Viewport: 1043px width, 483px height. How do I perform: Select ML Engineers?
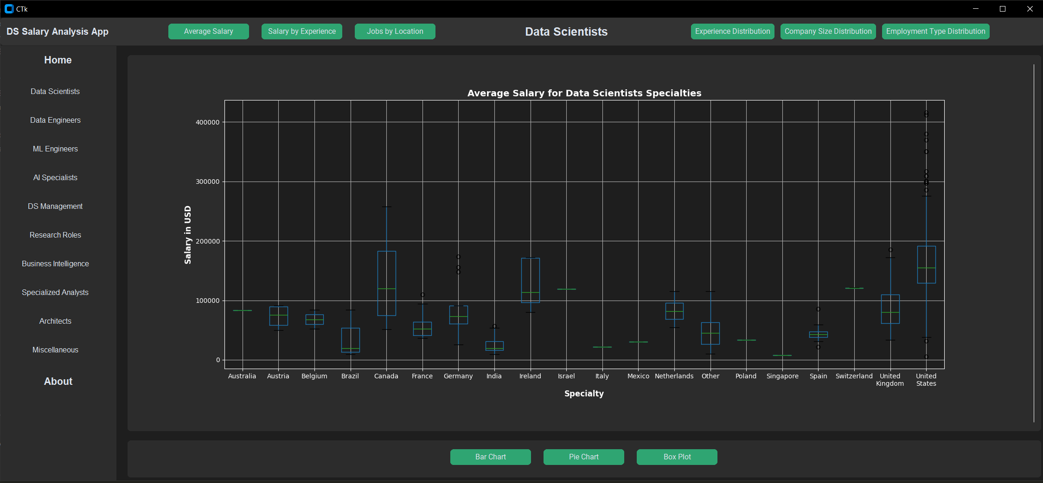point(55,149)
